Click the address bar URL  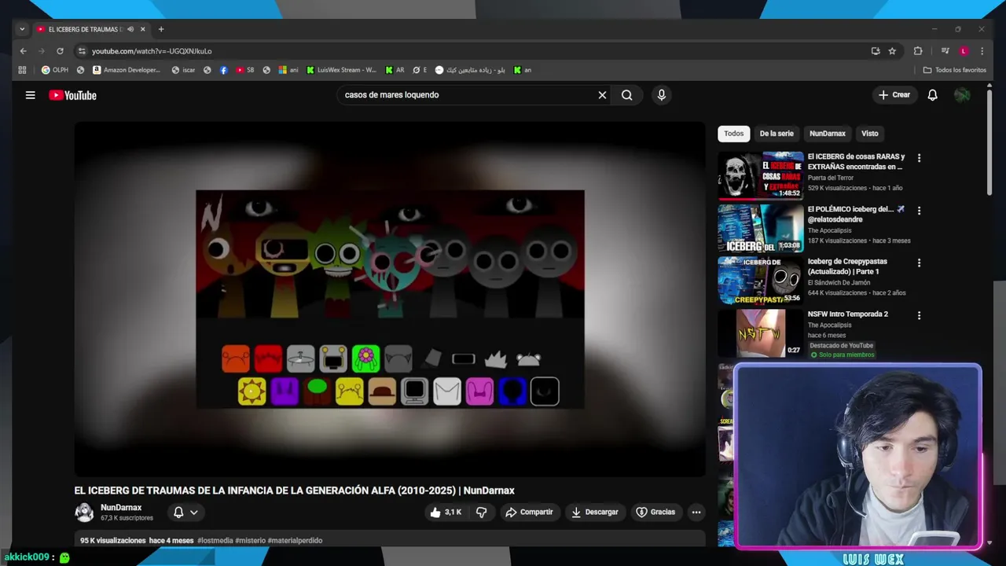152,51
